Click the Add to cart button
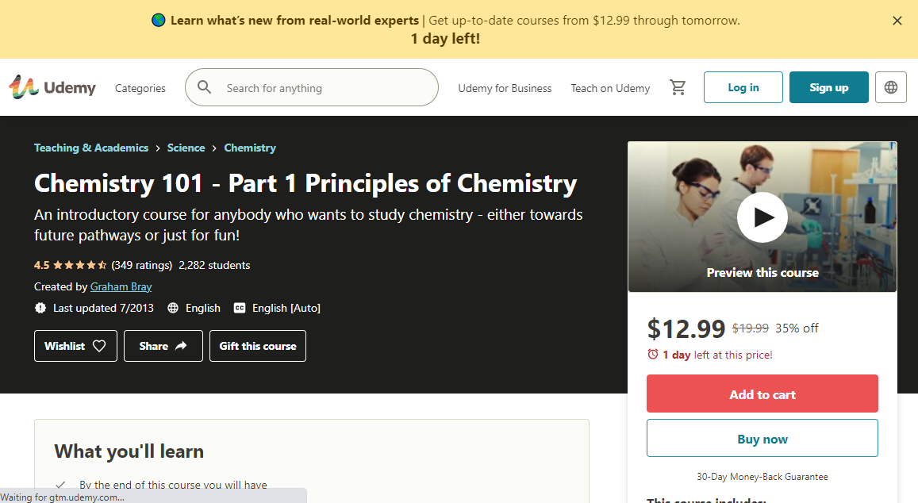Screen dimensions: 918x503 pyautogui.click(x=762, y=394)
